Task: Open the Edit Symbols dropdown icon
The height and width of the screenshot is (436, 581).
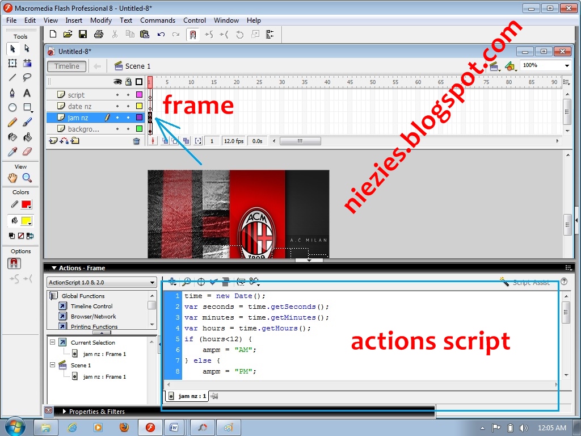Action: point(511,66)
